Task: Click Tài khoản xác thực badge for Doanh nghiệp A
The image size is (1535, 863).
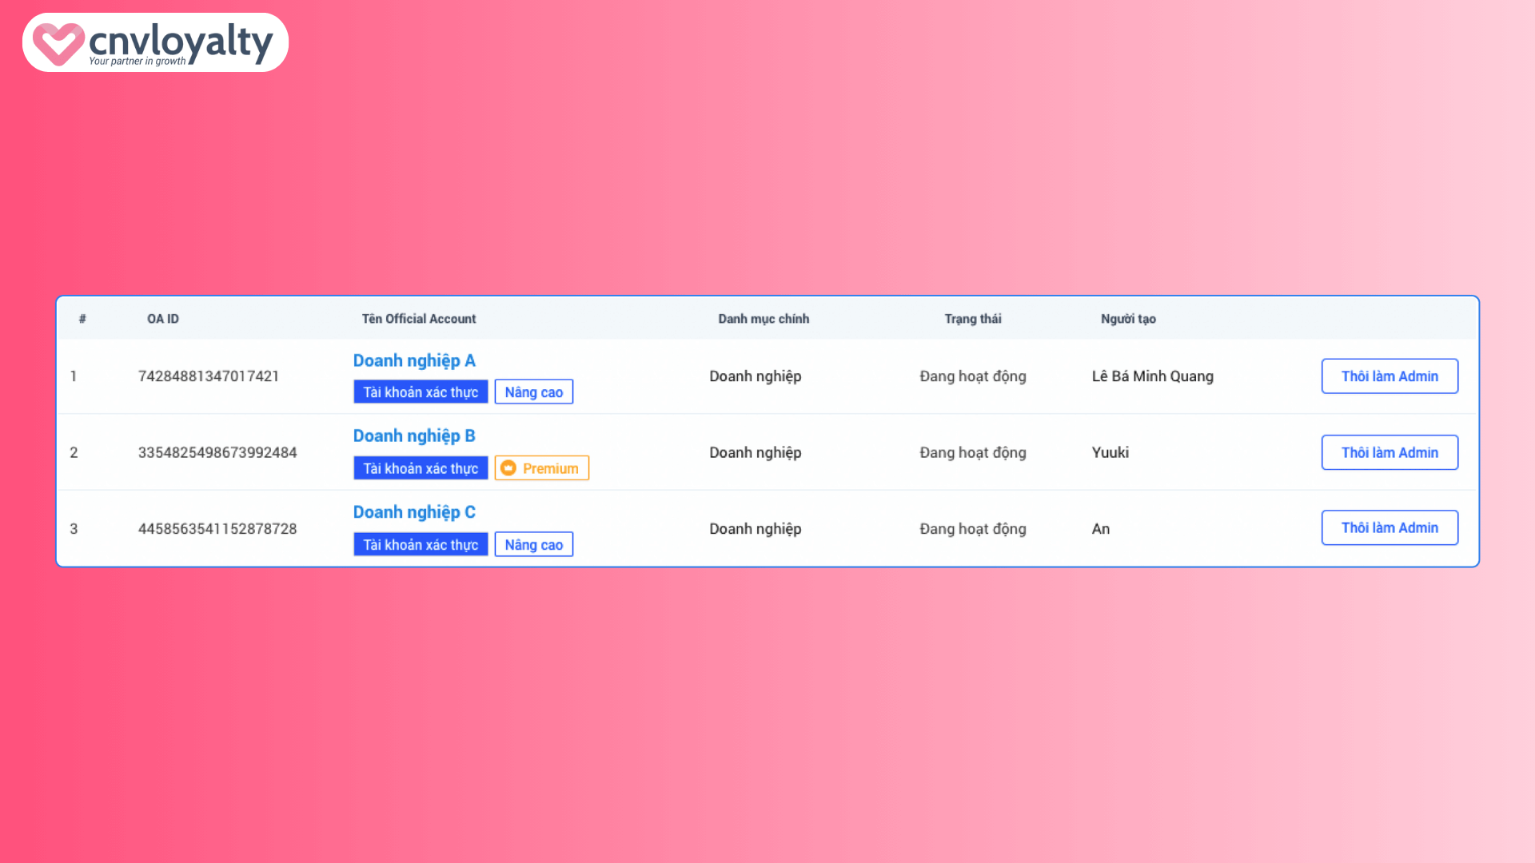Action: click(x=421, y=391)
